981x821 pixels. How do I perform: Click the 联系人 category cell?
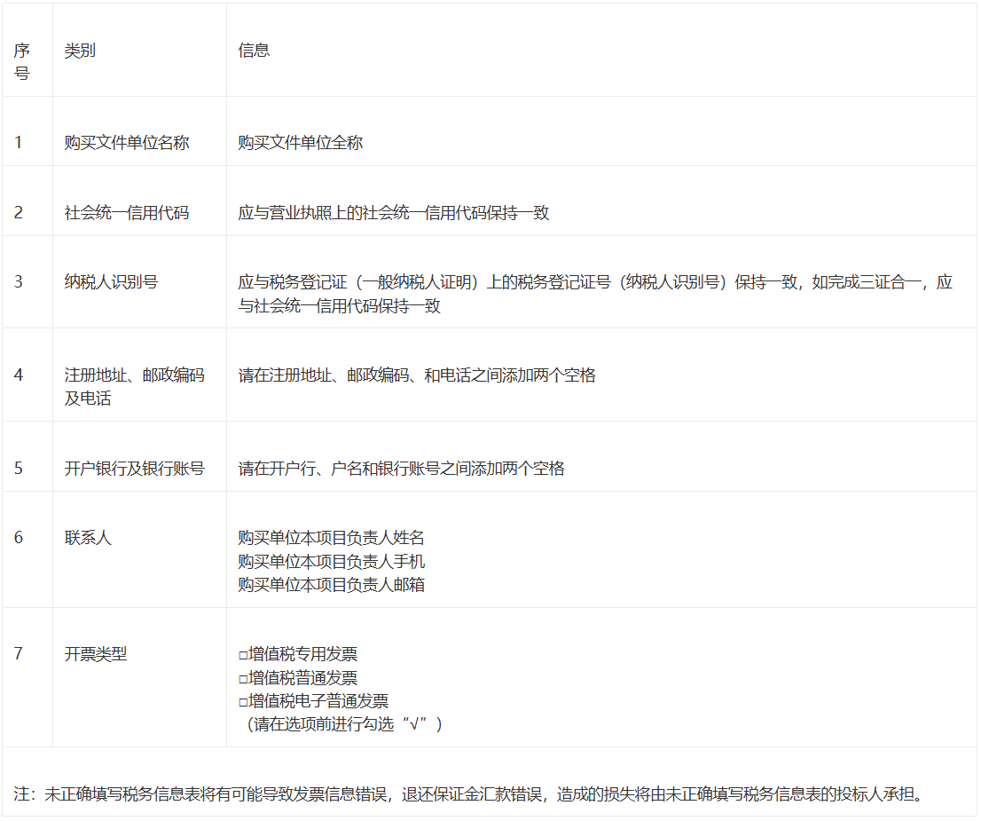coord(88,538)
